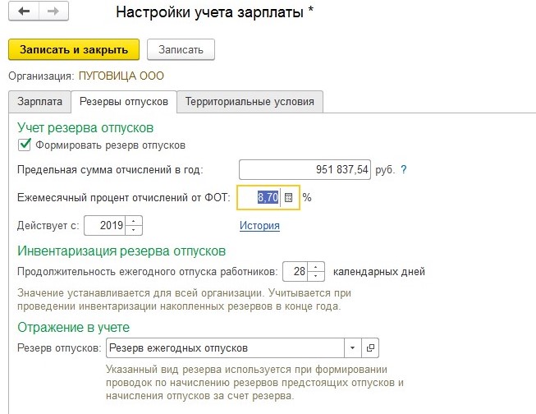536x414 pixels.
Task: Toggle 'Формировать резерв отпусков' checkbox
Action: [x=24, y=145]
